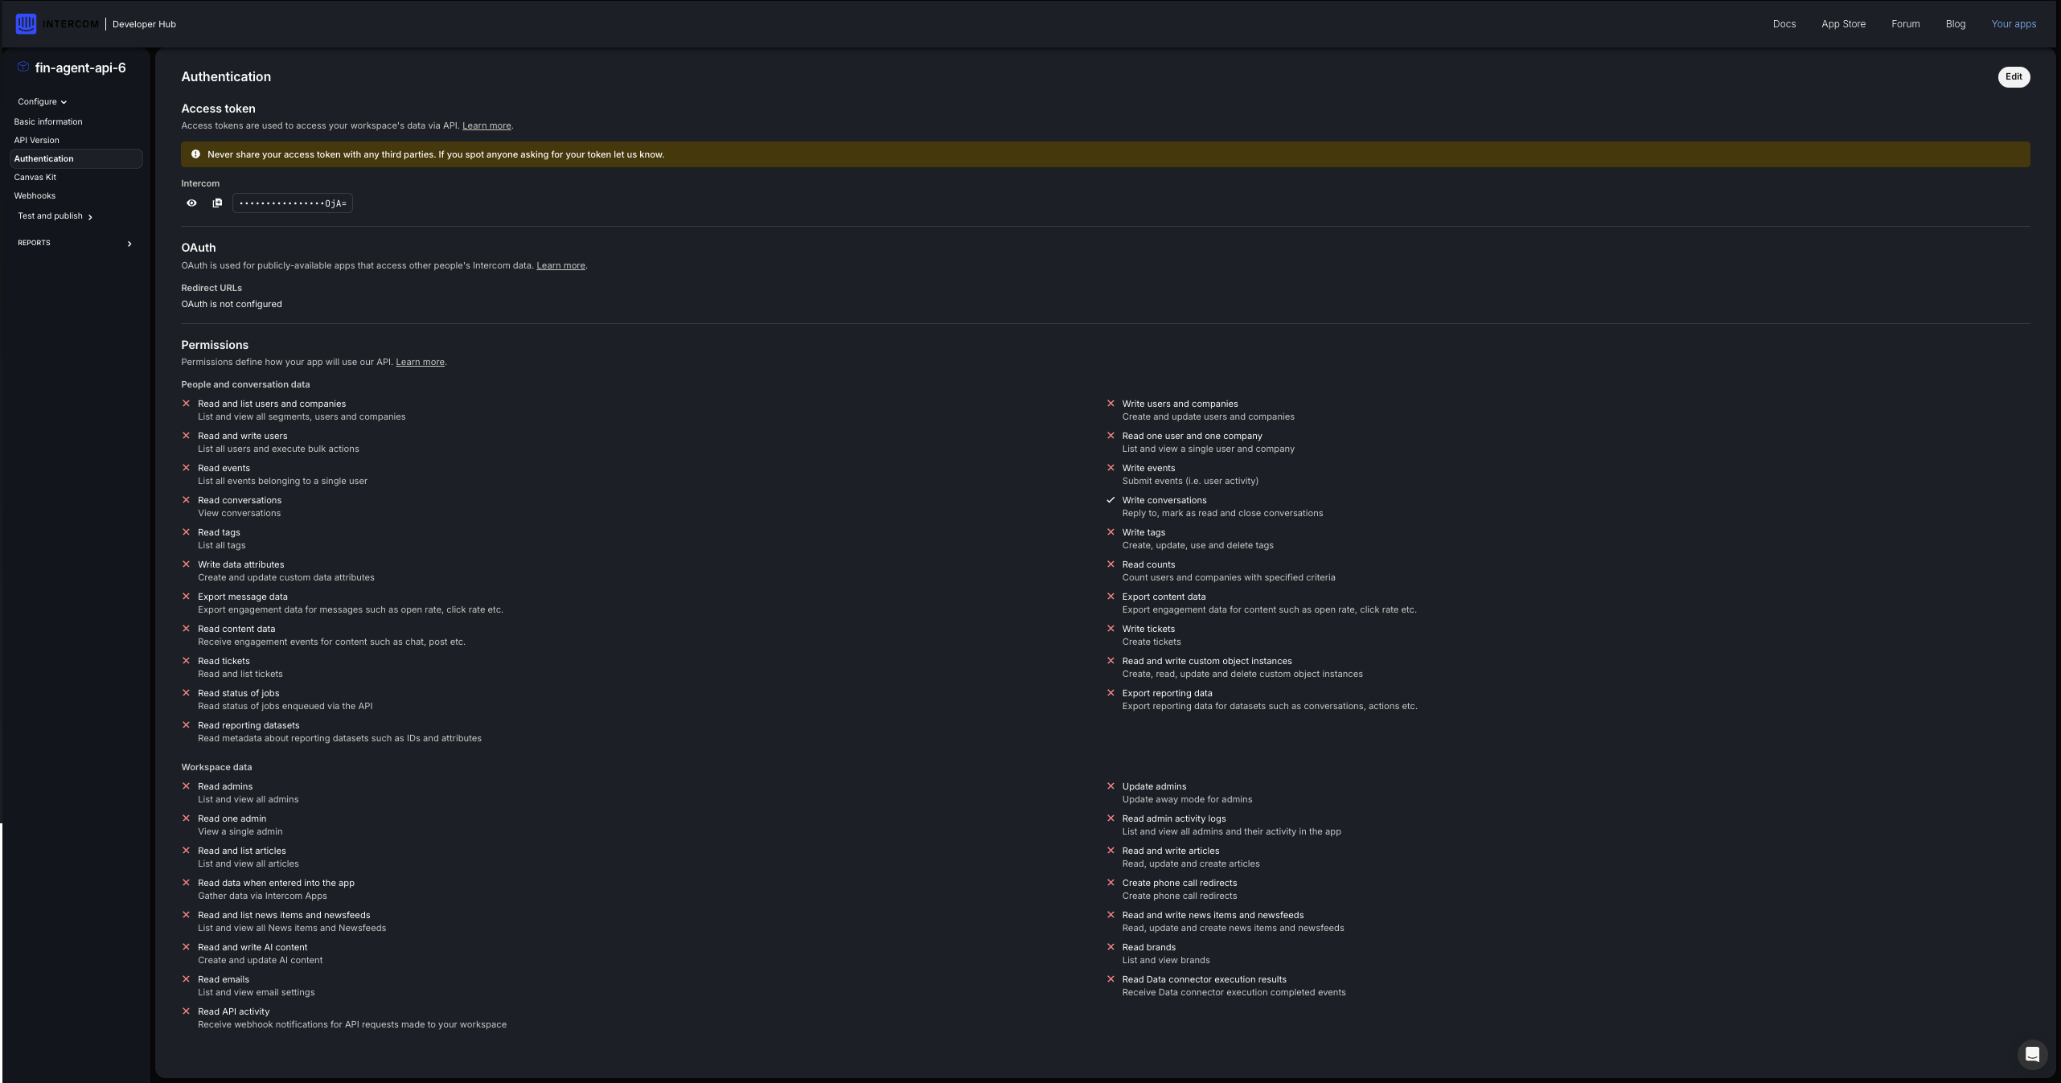Expand the REPORTS section arrow
The image size is (2061, 1083).
(129, 244)
